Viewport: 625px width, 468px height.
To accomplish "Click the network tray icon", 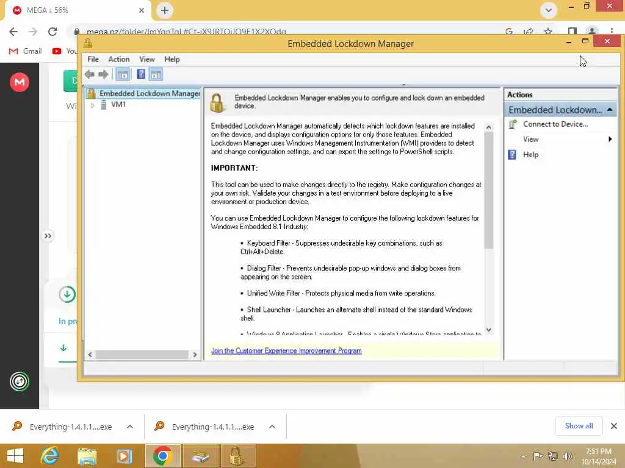I will 552,456.
